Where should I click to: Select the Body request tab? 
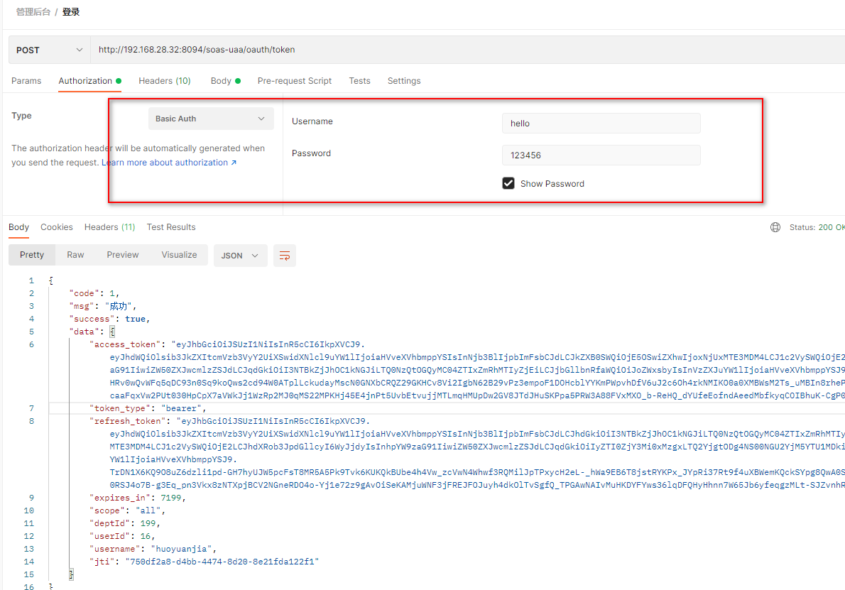click(x=222, y=81)
